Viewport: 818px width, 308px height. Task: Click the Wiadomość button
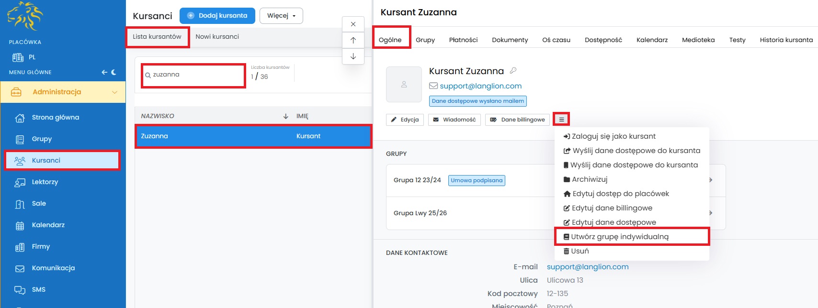click(x=454, y=120)
